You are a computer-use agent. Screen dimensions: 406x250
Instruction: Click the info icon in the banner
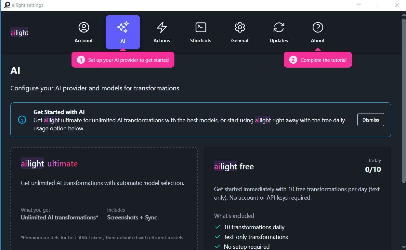22,120
